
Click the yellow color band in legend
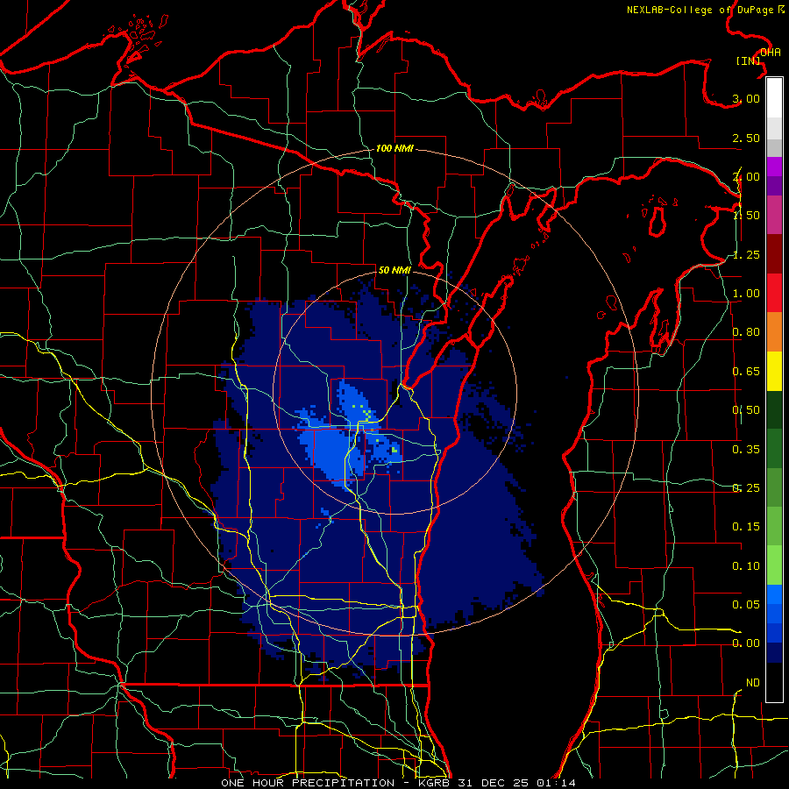click(x=774, y=371)
